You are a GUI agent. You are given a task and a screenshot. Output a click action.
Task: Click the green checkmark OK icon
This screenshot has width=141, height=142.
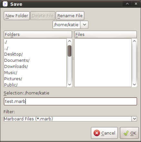126,133
